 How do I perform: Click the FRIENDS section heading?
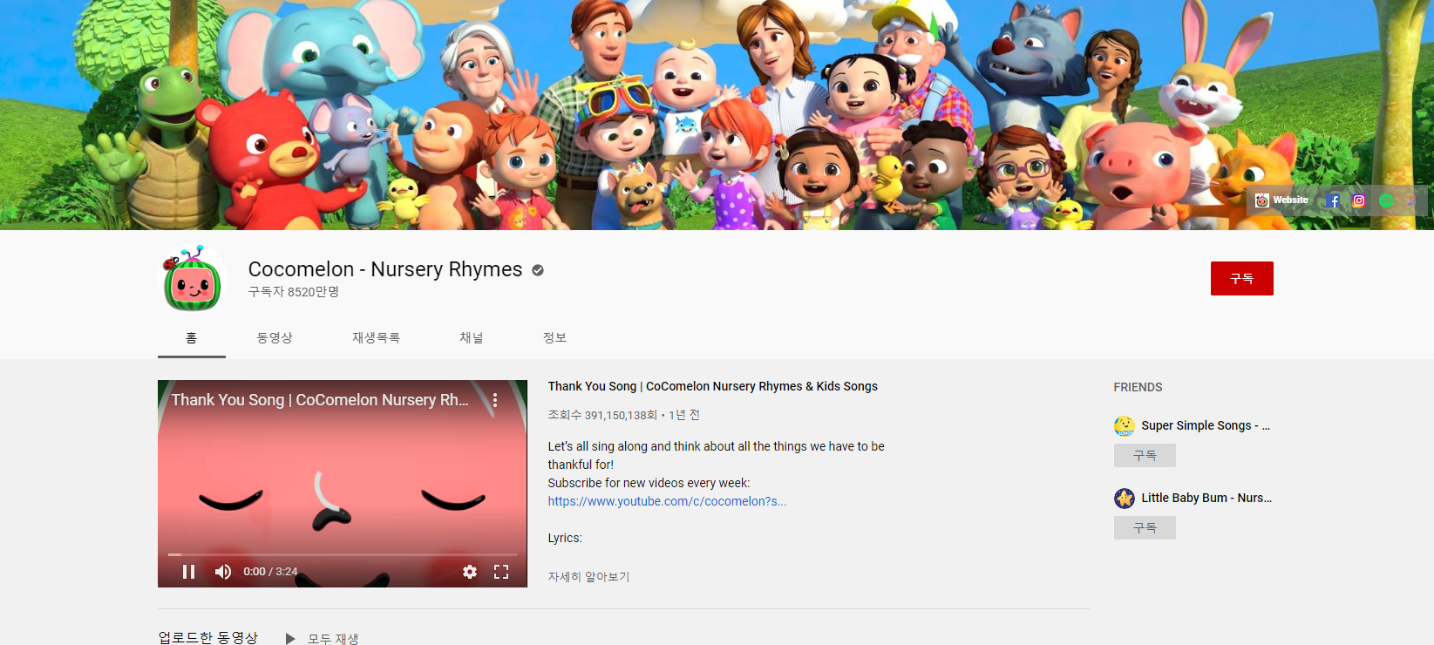(x=1138, y=387)
